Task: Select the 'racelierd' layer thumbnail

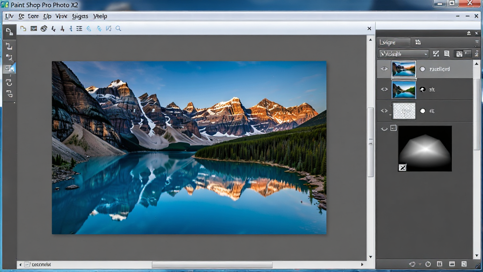Action: coord(404,69)
